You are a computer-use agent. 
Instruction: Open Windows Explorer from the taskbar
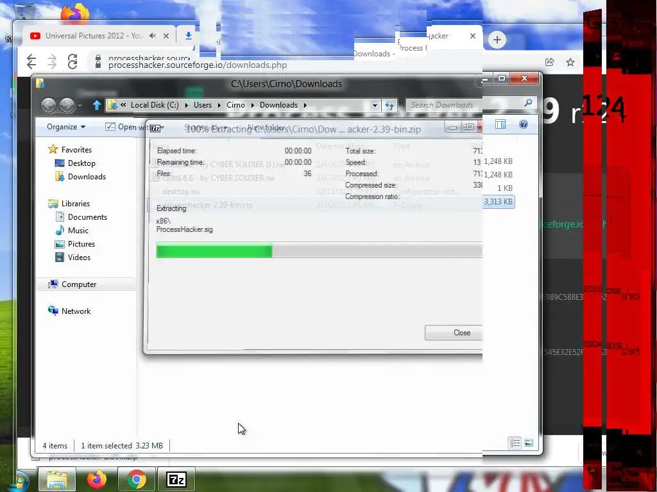(x=57, y=480)
